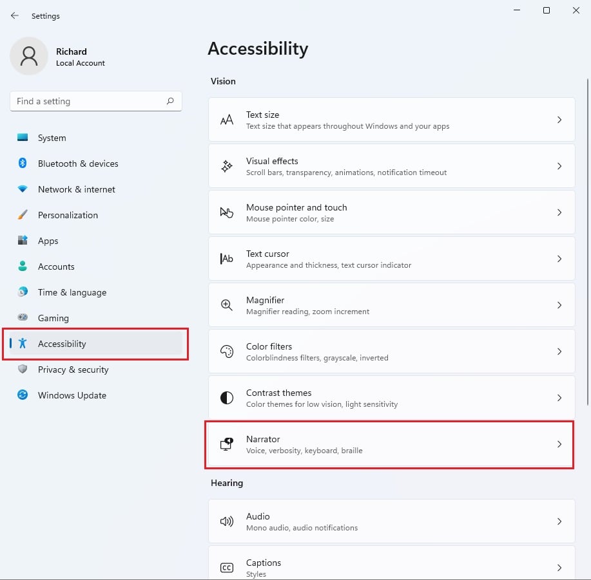Screen dimensions: 591x580
Task: Open Text size title
Action: [262, 115]
